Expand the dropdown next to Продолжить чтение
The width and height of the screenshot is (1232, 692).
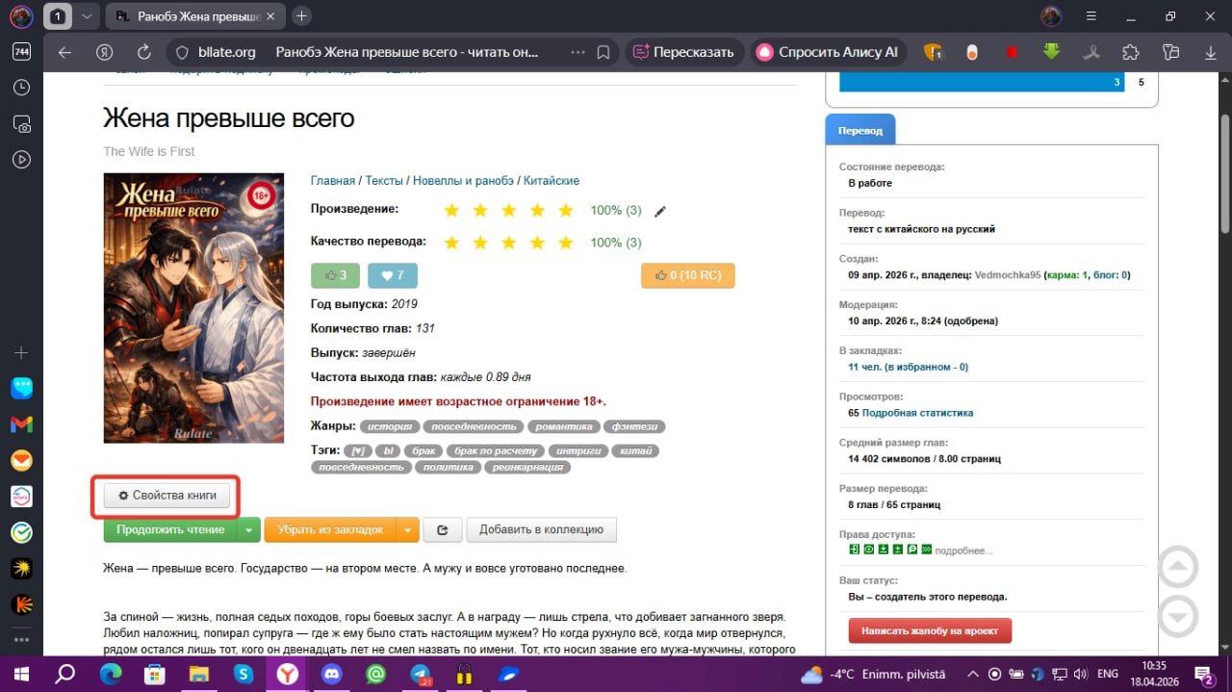pos(249,529)
